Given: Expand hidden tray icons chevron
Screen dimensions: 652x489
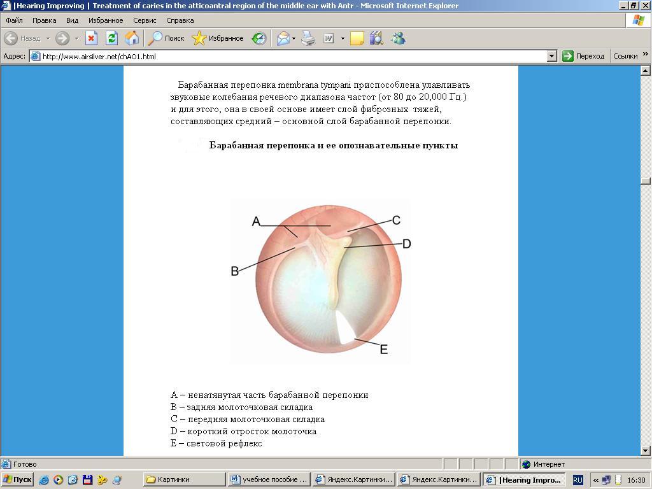Looking at the screenshot, I should click(x=595, y=480).
